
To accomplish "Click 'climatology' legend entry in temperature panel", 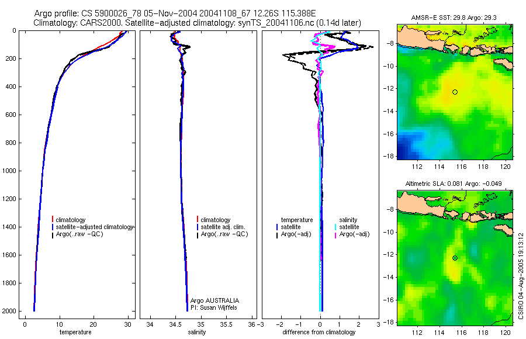I will click(71, 220).
